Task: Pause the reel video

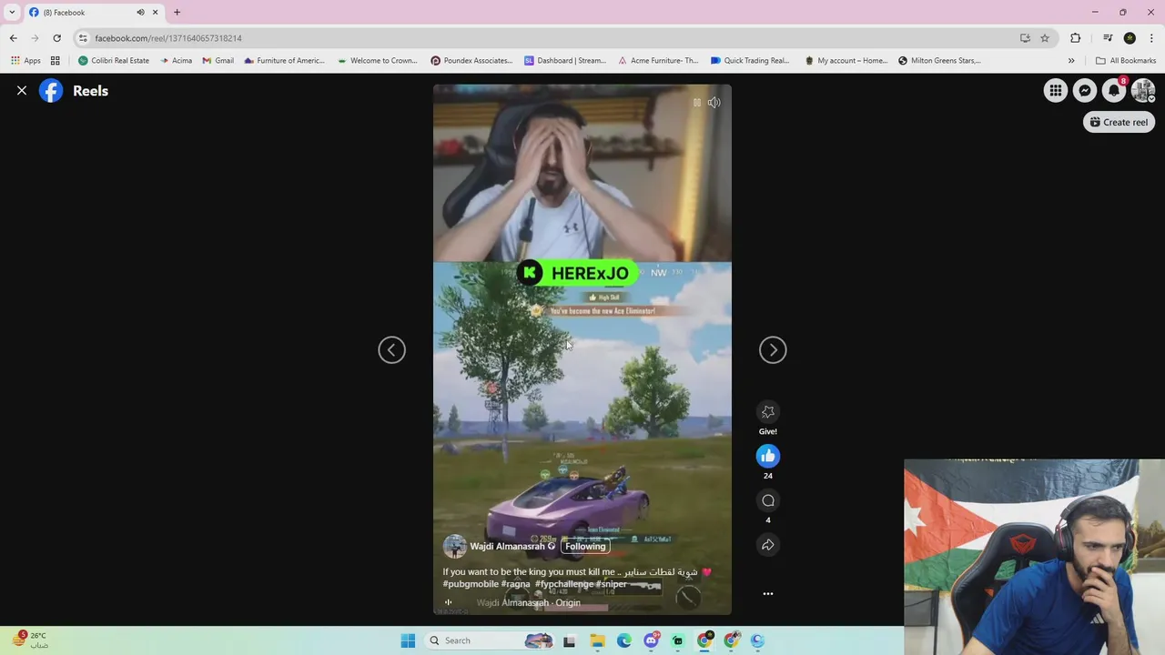Action: (697, 103)
